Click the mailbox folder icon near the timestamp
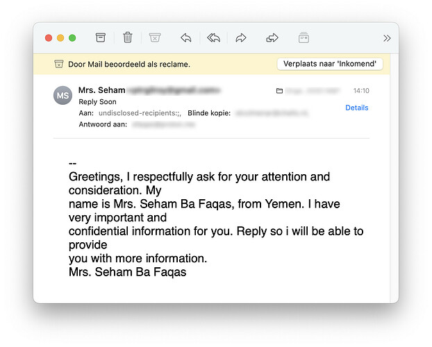This screenshot has height=347, width=432. click(x=279, y=91)
